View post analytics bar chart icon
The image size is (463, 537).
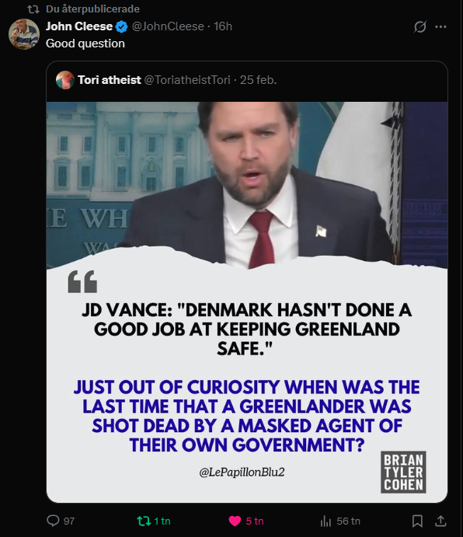[x=325, y=521]
